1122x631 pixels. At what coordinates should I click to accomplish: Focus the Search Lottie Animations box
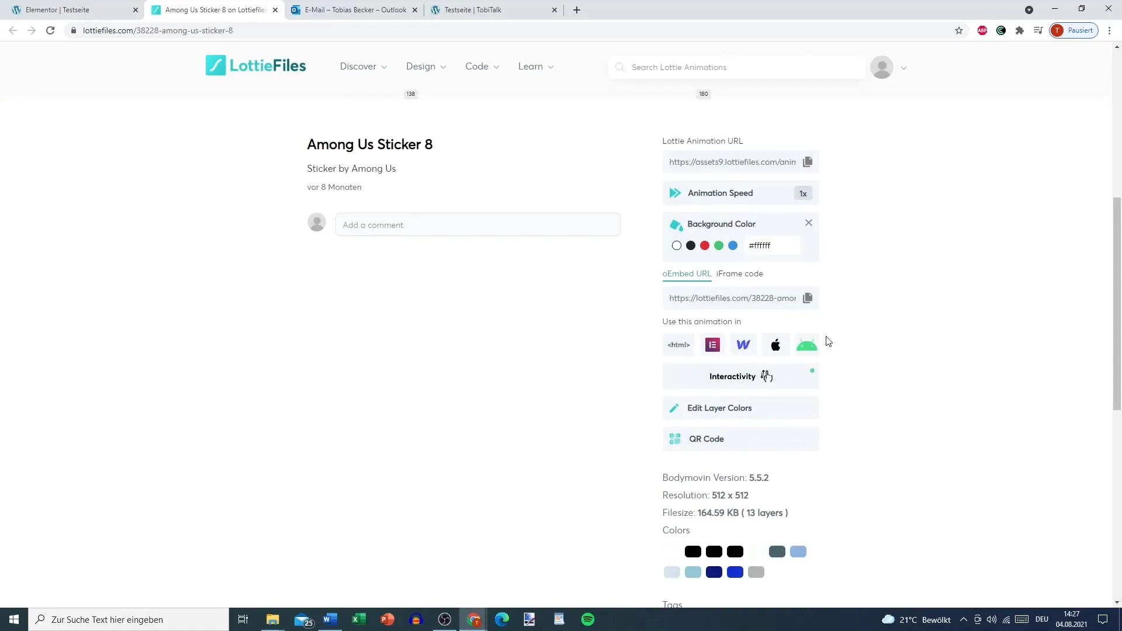(736, 67)
